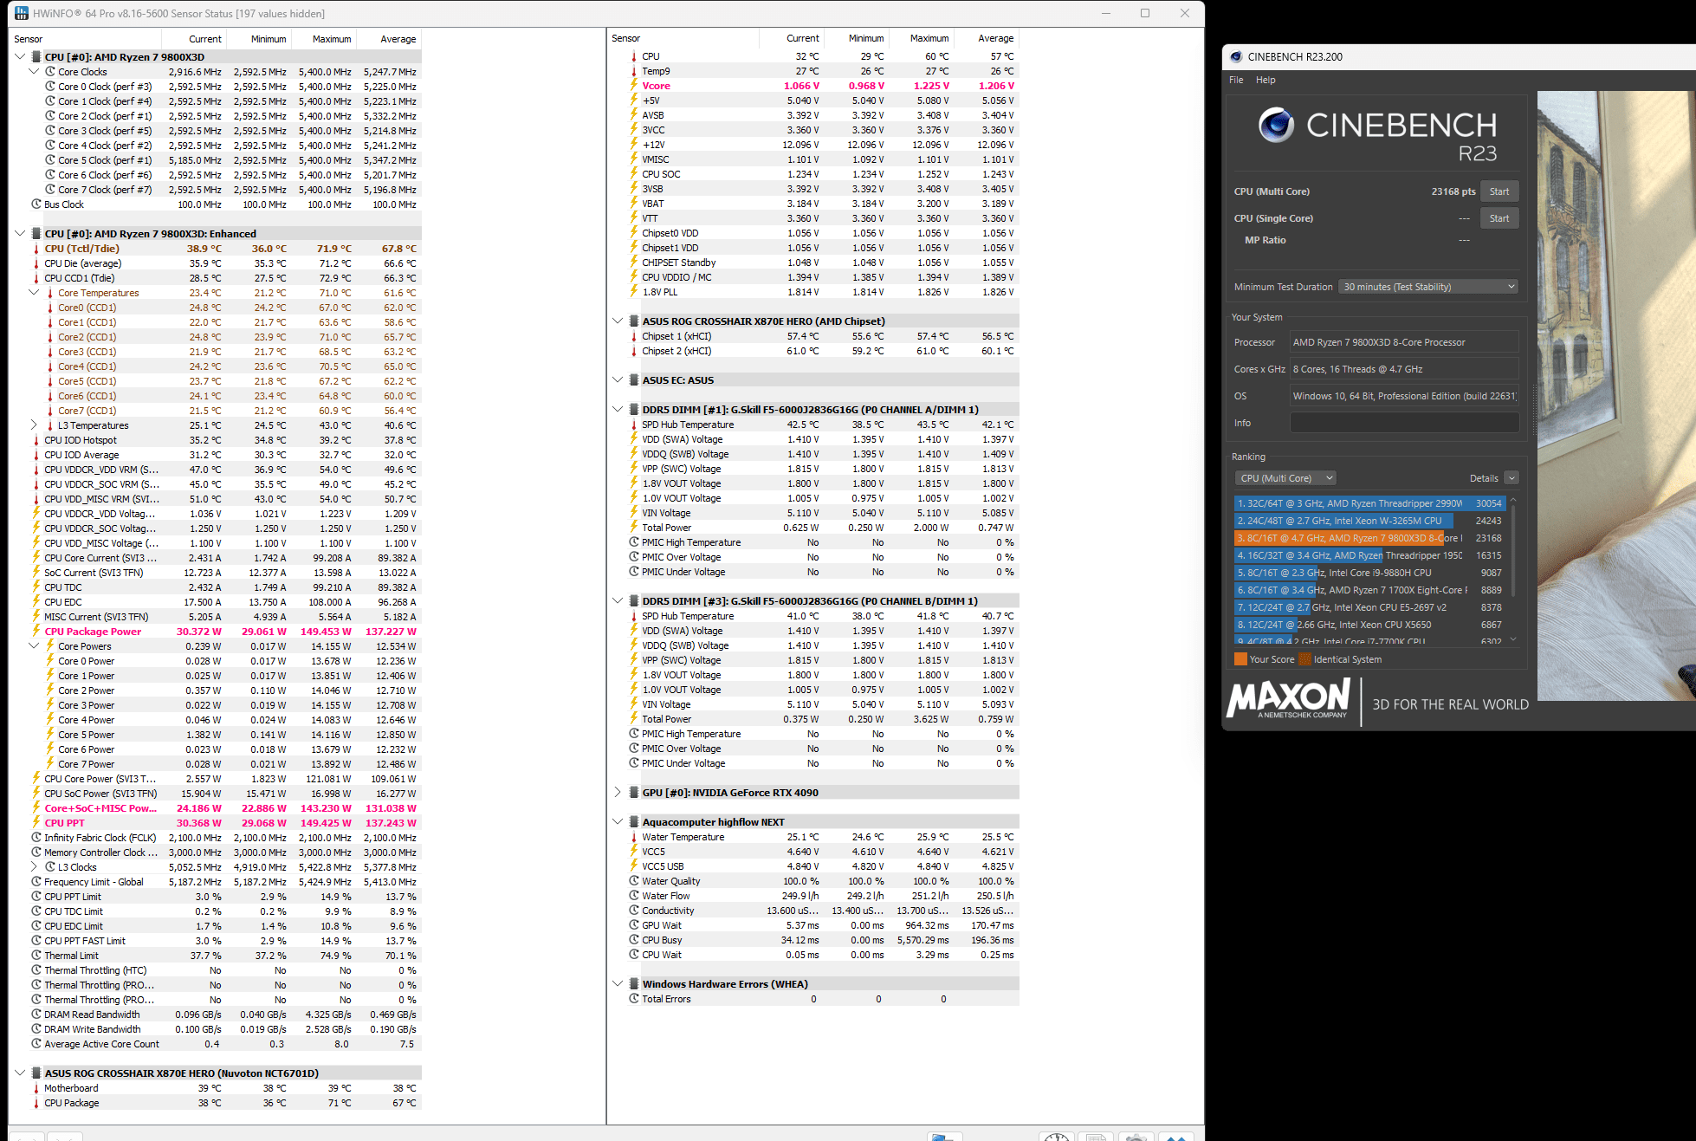Collapse the CPU 9800X3D: Enhanced sensor group
Screen dimensions: 1696x1141
20,234
